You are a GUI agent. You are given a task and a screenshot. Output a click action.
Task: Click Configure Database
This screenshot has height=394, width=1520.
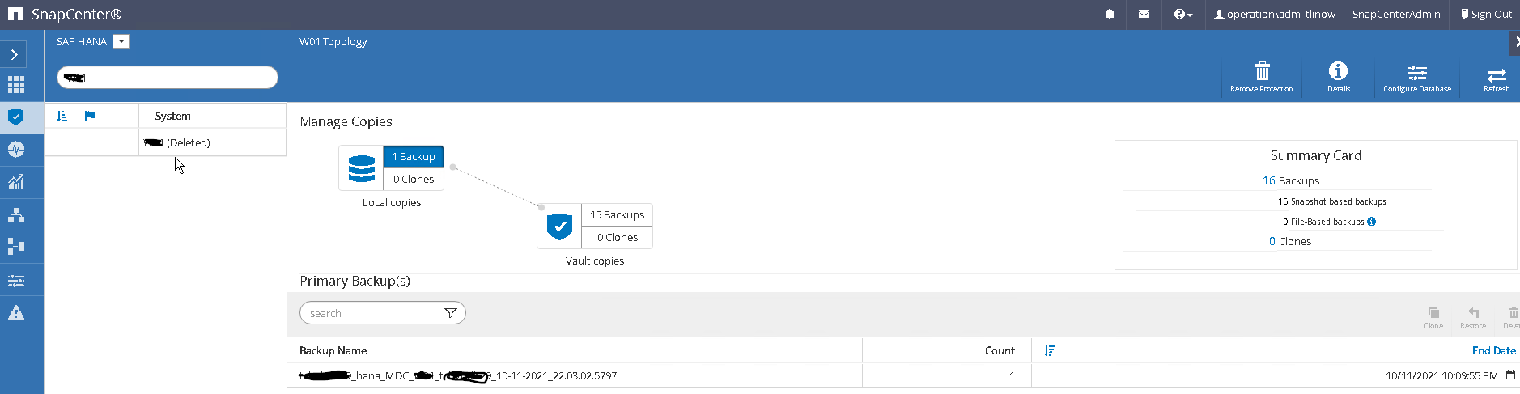1416,78
